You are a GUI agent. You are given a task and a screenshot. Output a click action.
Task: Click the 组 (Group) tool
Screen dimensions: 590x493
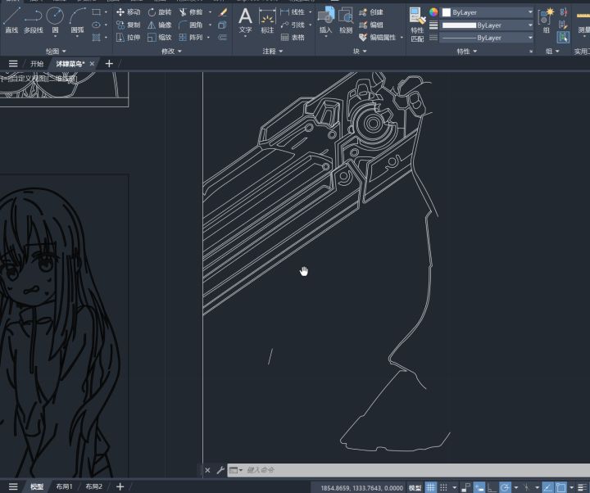[546, 20]
